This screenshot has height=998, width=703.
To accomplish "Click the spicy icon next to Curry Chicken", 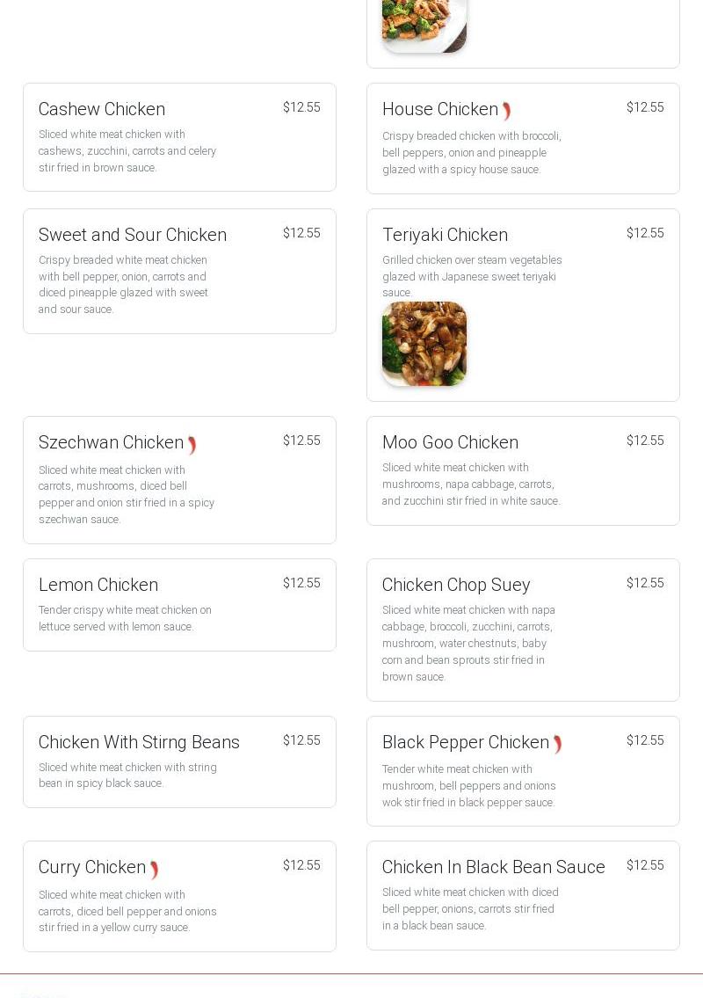I will pyautogui.click(x=154, y=870).
